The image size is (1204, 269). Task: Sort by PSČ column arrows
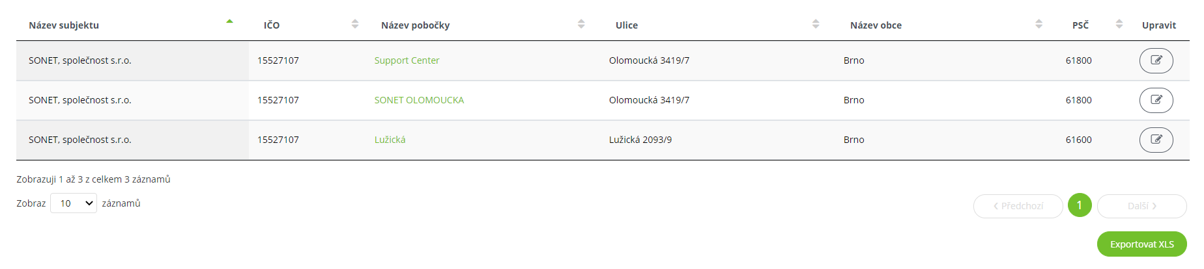pyautogui.click(x=1119, y=24)
